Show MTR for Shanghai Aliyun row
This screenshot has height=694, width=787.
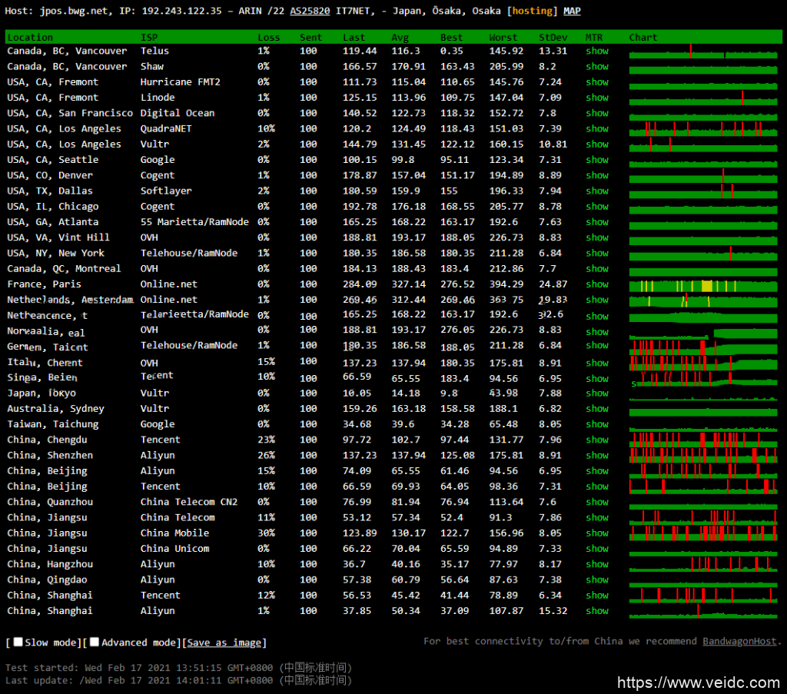596,610
